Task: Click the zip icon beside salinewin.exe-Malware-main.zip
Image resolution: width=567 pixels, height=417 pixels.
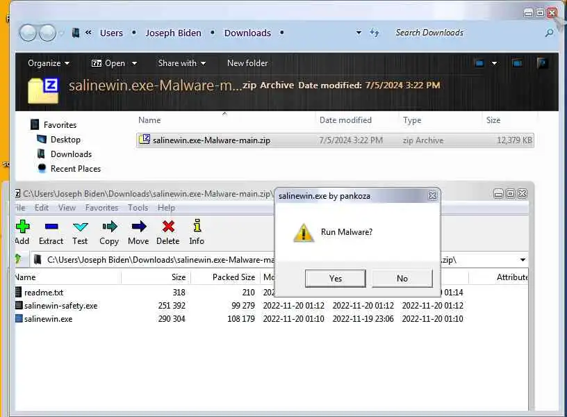Action: [x=145, y=140]
